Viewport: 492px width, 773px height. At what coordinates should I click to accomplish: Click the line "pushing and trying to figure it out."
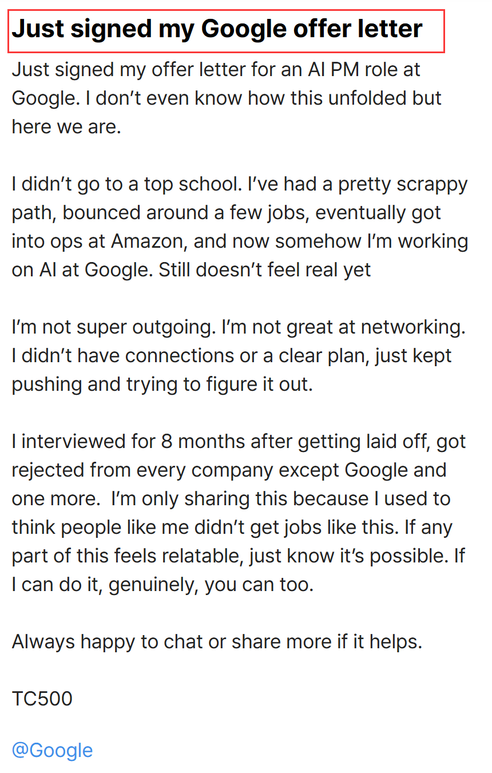162,384
